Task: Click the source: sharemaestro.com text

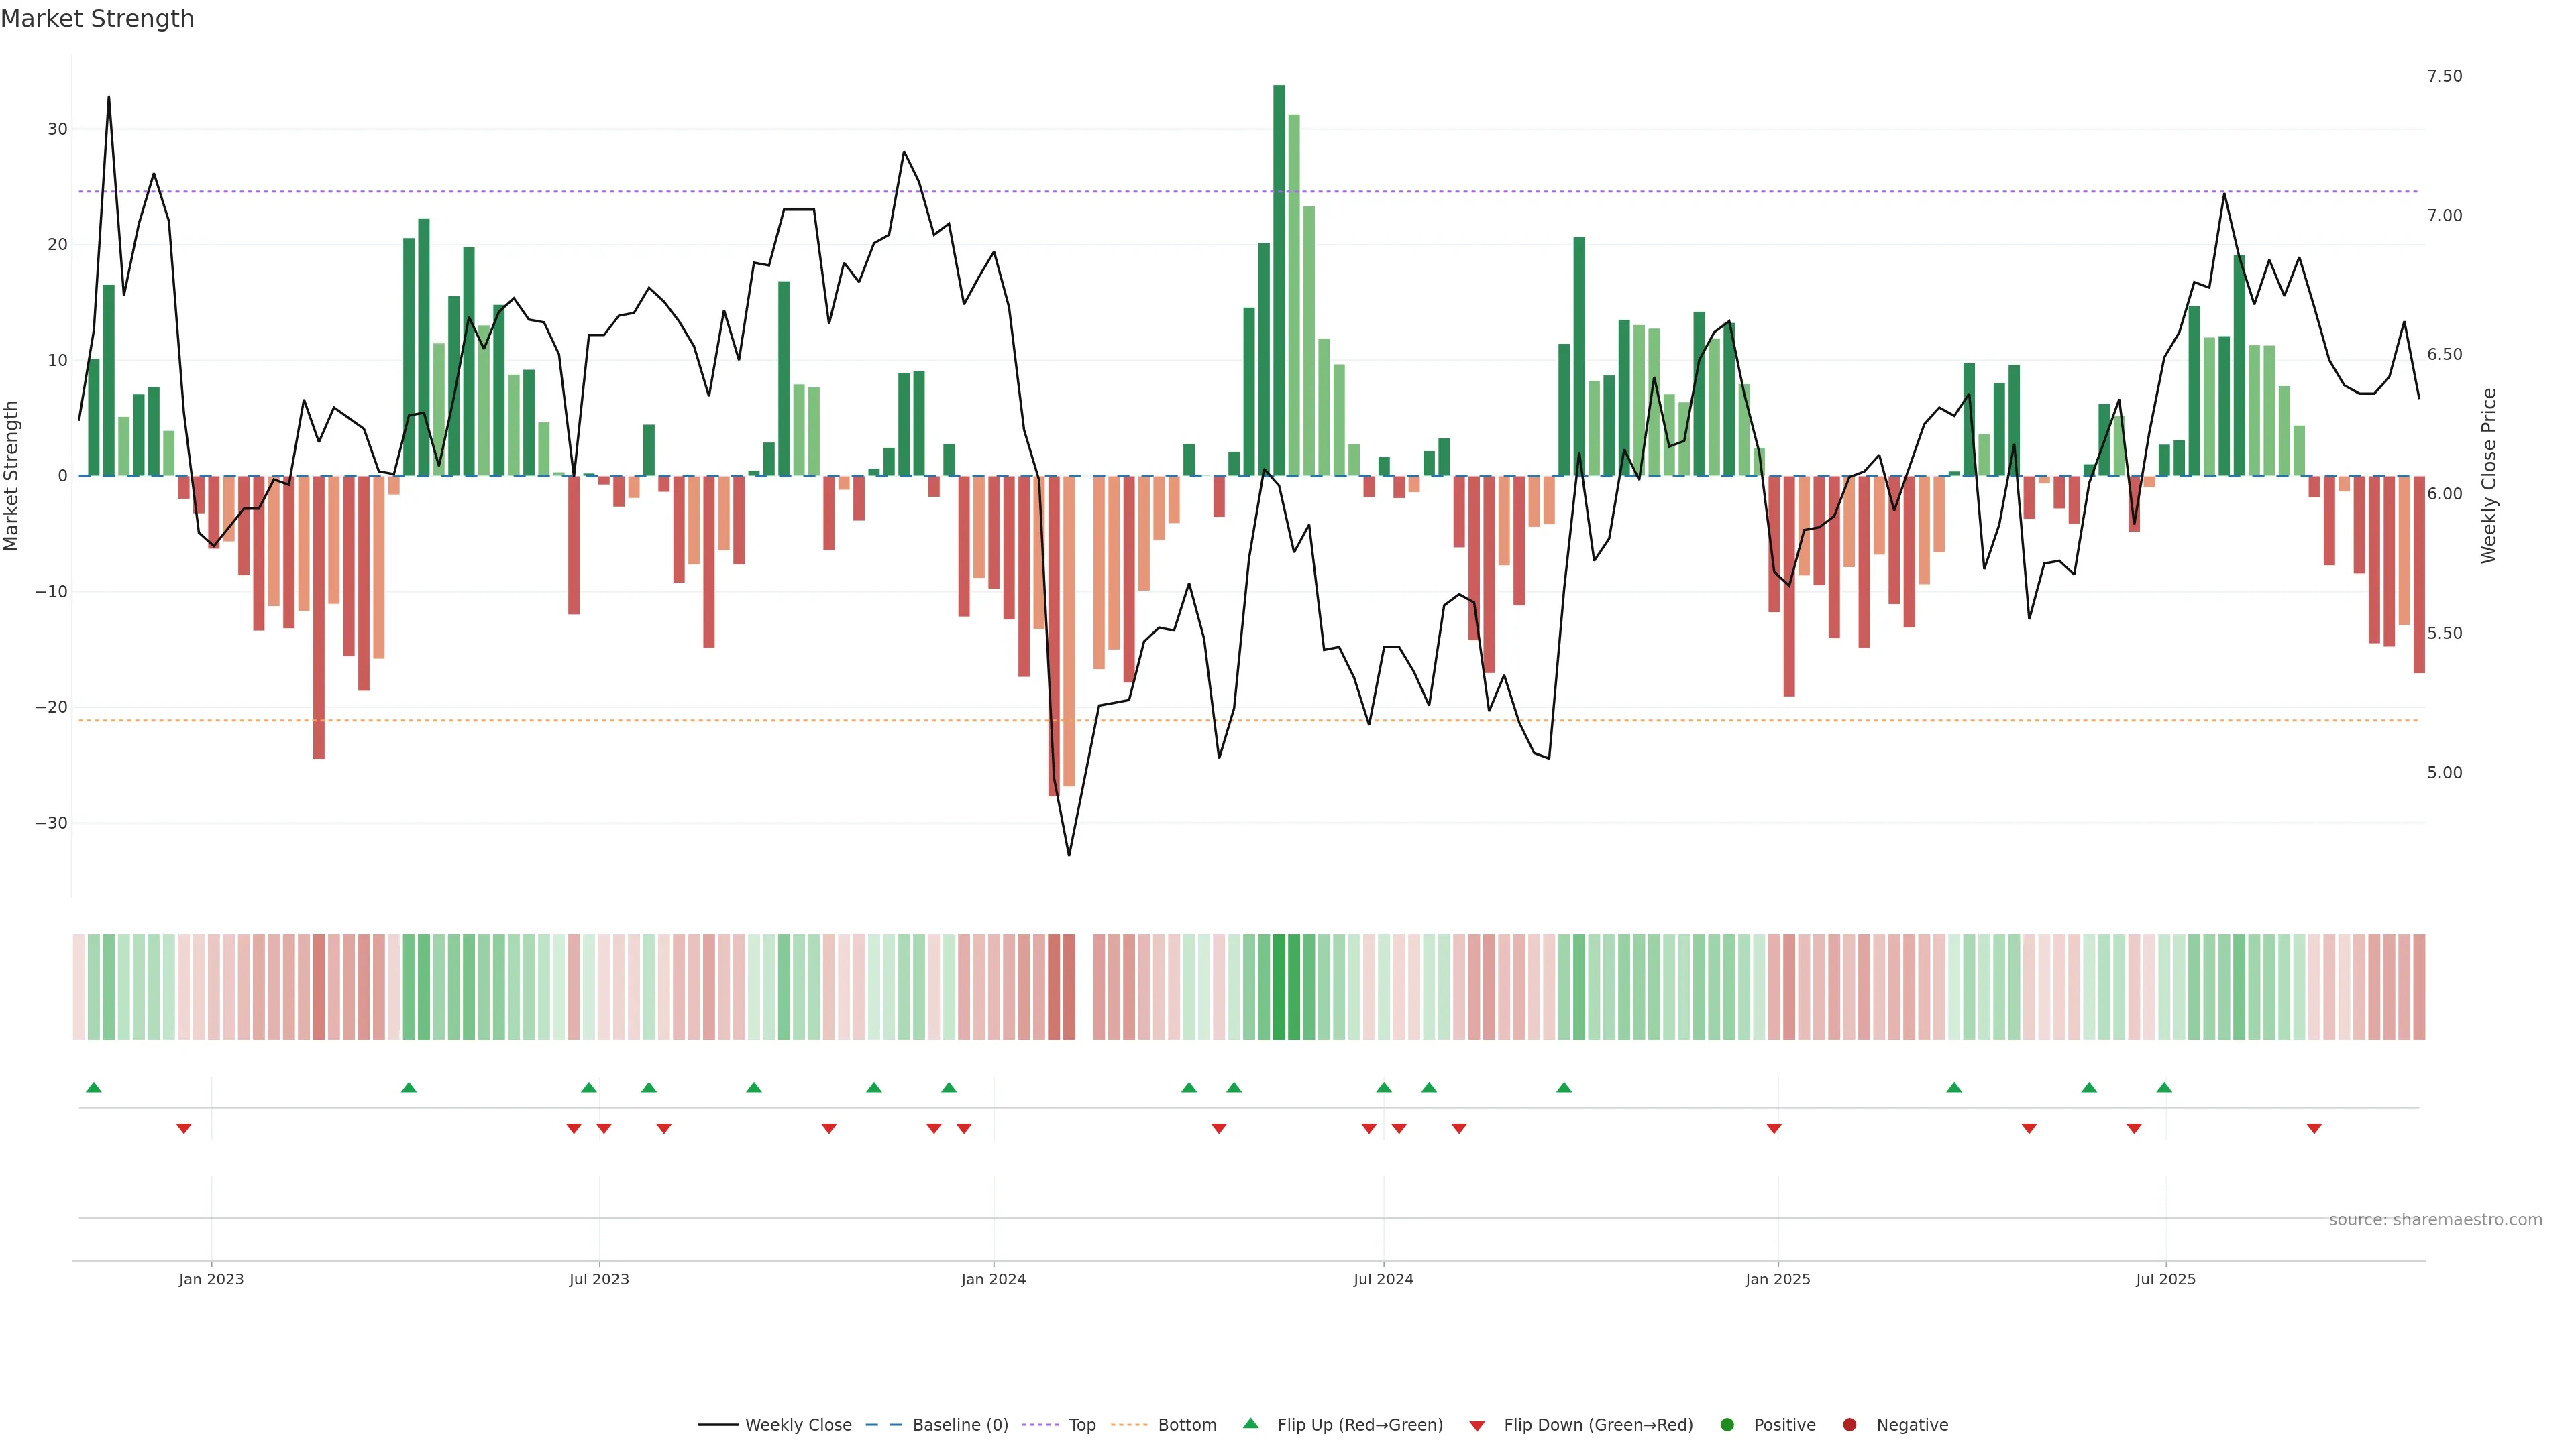Action: point(2435,1220)
